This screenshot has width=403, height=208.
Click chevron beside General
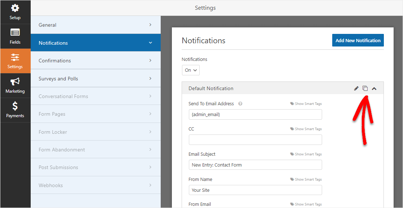coord(150,25)
